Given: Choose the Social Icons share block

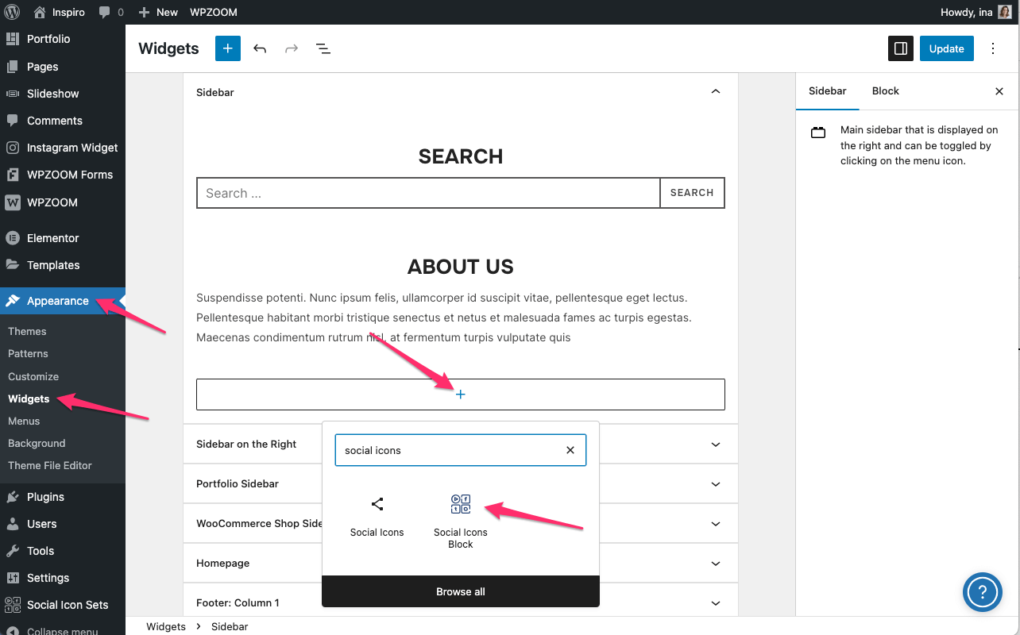Looking at the screenshot, I should click(x=377, y=514).
